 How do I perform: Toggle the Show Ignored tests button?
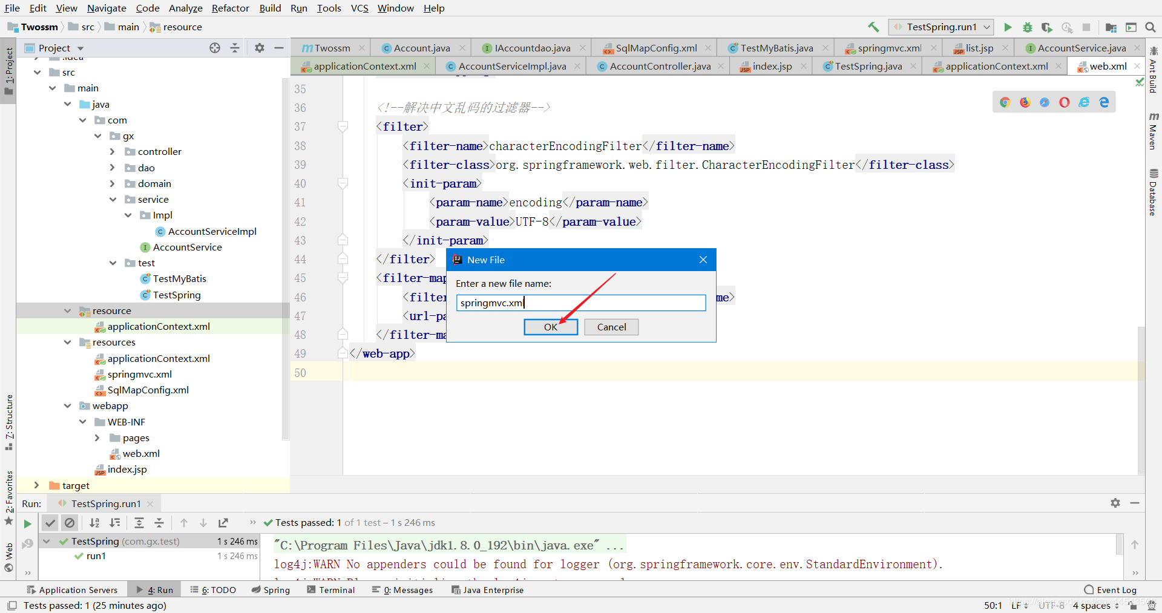click(x=70, y=523)
